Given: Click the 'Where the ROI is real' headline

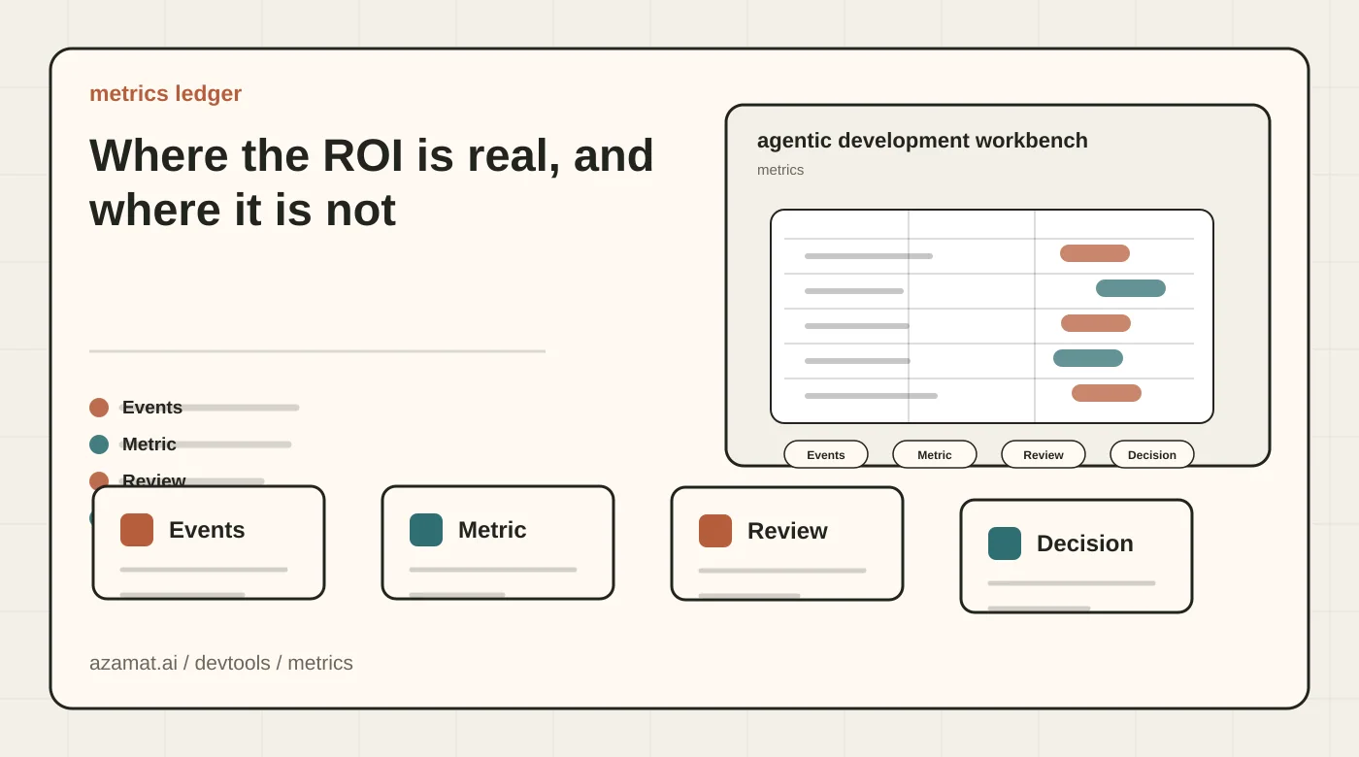Looking at the screenshot, I should click(372, 182).
